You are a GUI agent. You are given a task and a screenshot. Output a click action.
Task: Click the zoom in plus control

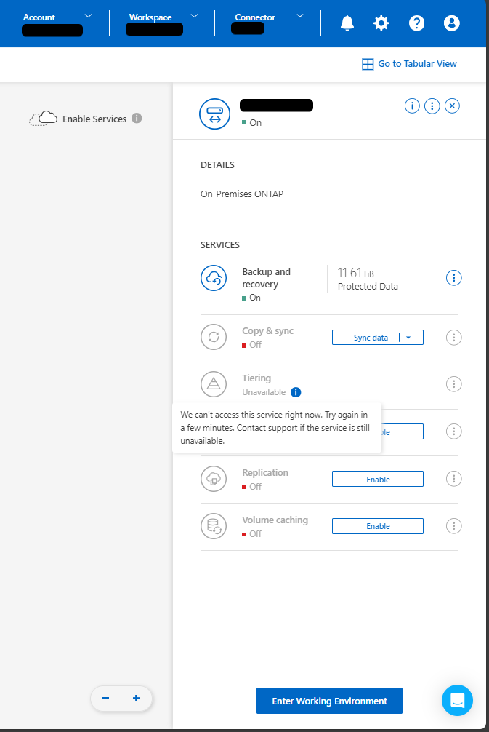[x=136, y=698]
